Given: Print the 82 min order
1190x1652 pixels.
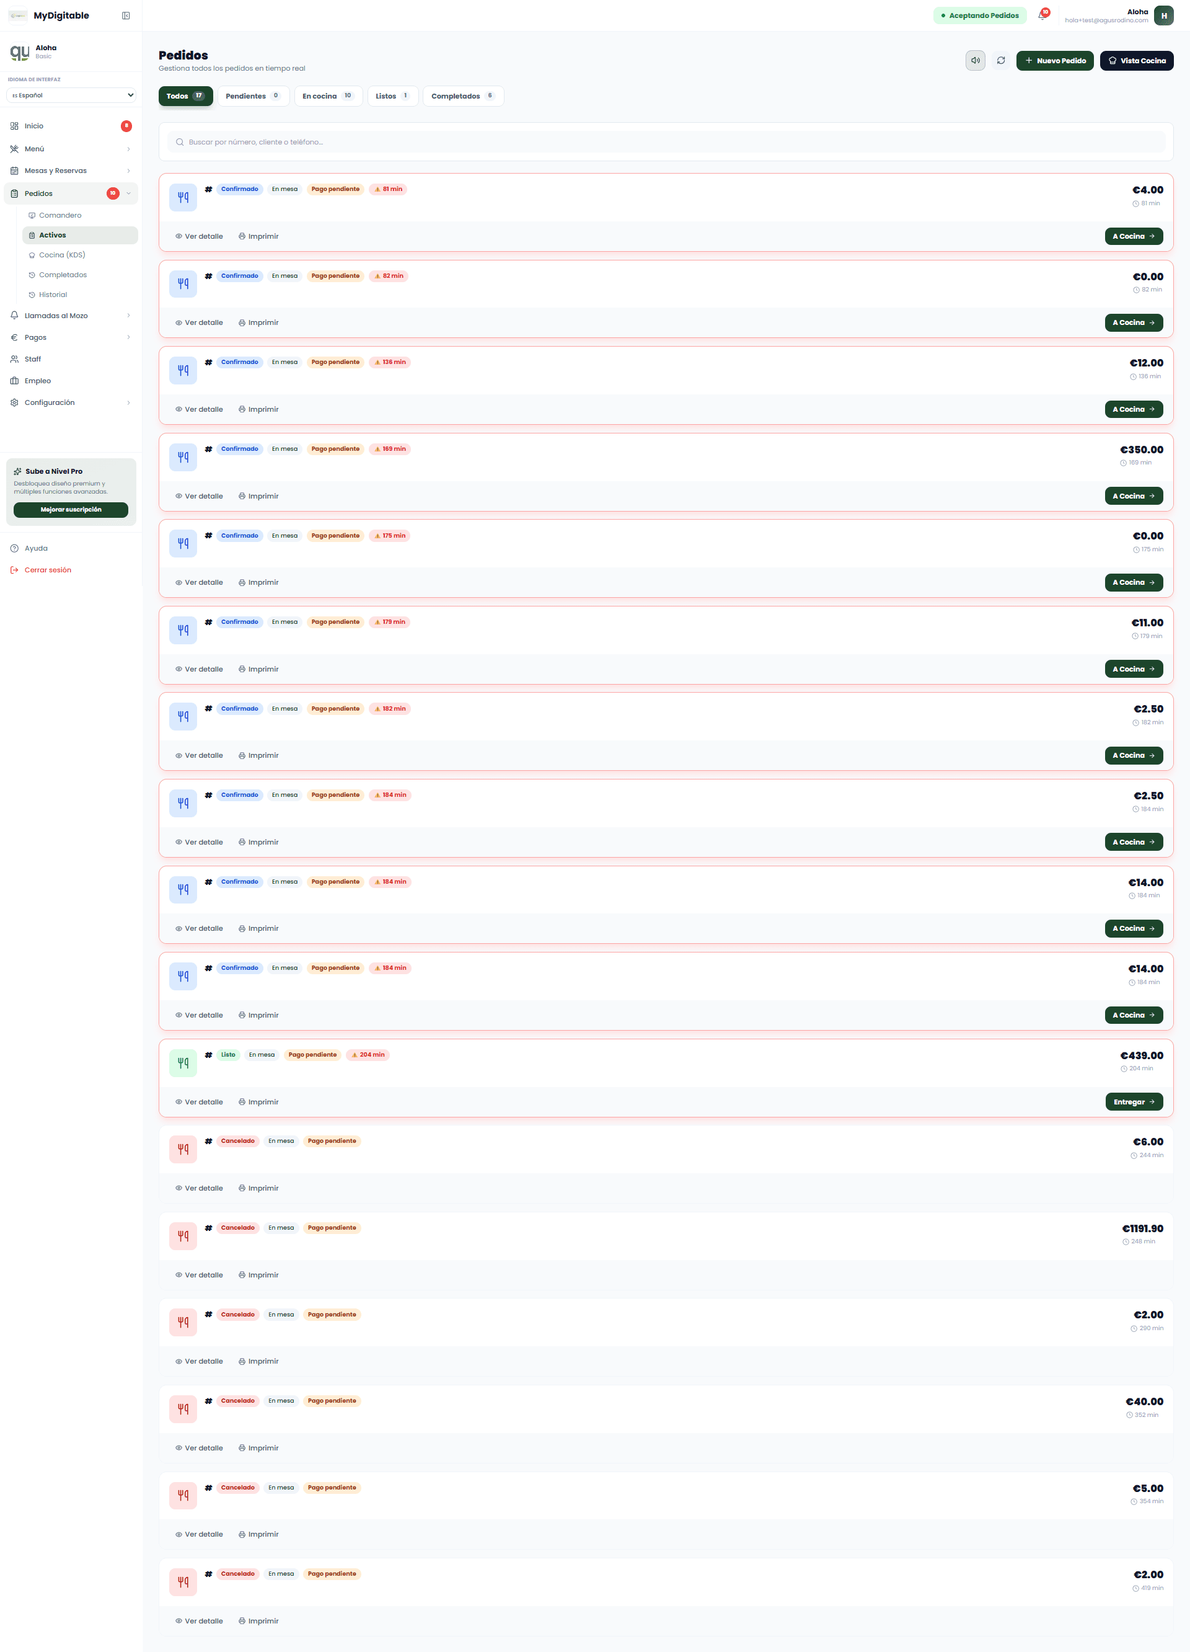Looking at the screenshot, I should (258, 322).
